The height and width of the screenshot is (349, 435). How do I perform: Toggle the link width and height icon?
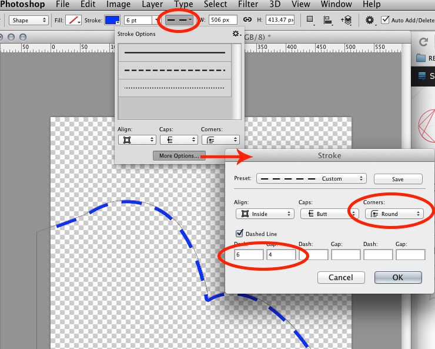247,19
